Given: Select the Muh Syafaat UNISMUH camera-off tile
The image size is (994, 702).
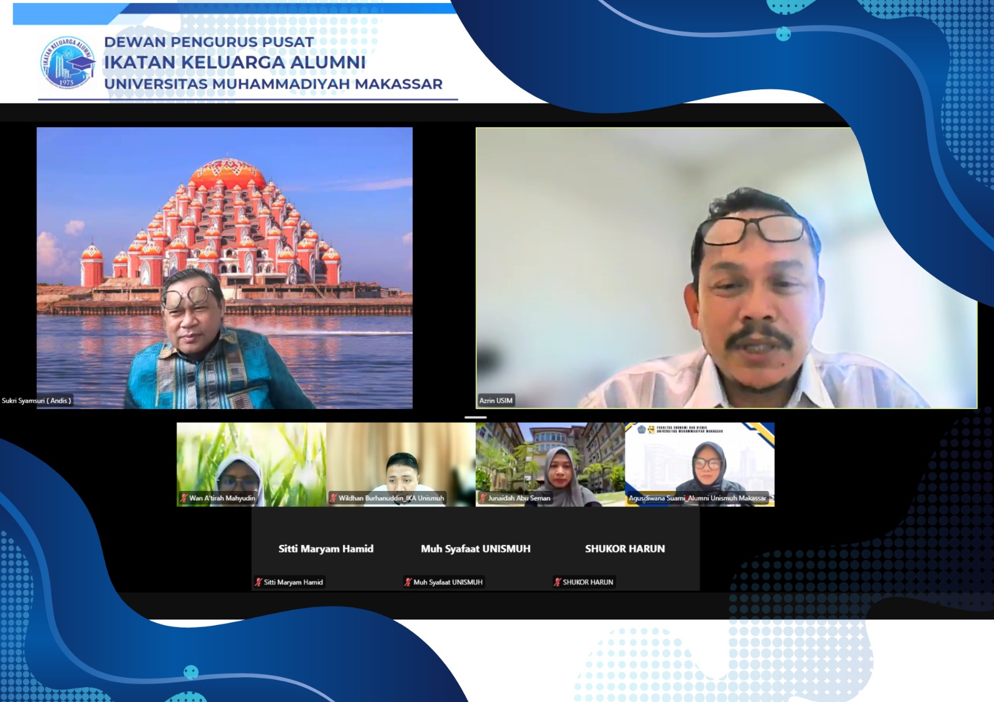Looking at the screenshot, I should click(475, 549).
